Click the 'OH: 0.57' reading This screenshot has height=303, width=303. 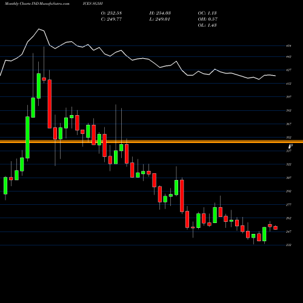coord(208,19)
